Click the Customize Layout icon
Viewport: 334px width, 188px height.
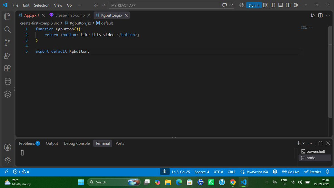[265, 5]
